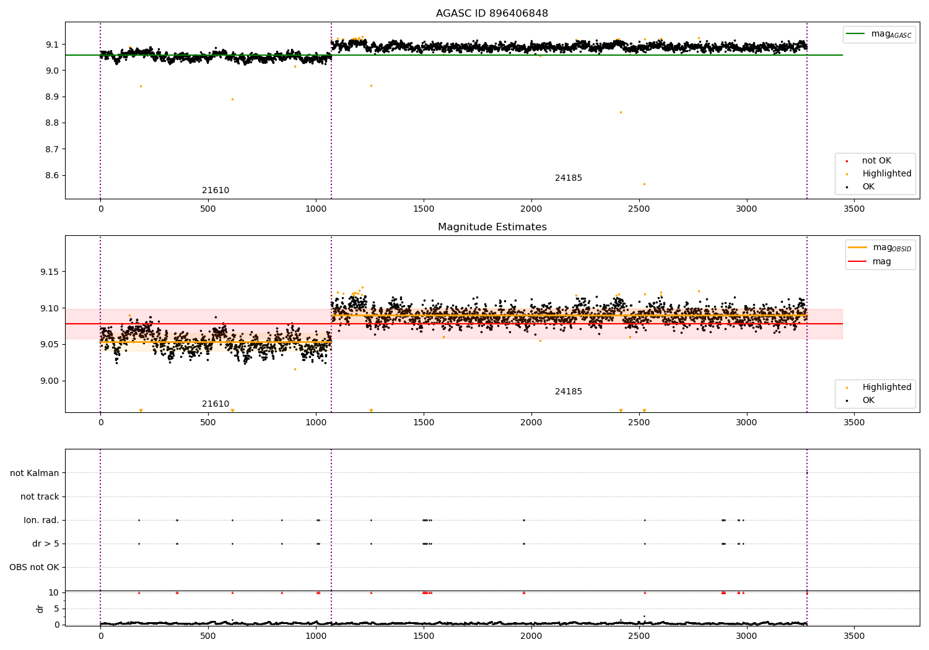Click 'OK' legend entry in the middle plot
This screenshot has width=929, height=650.
coord(868,401)
